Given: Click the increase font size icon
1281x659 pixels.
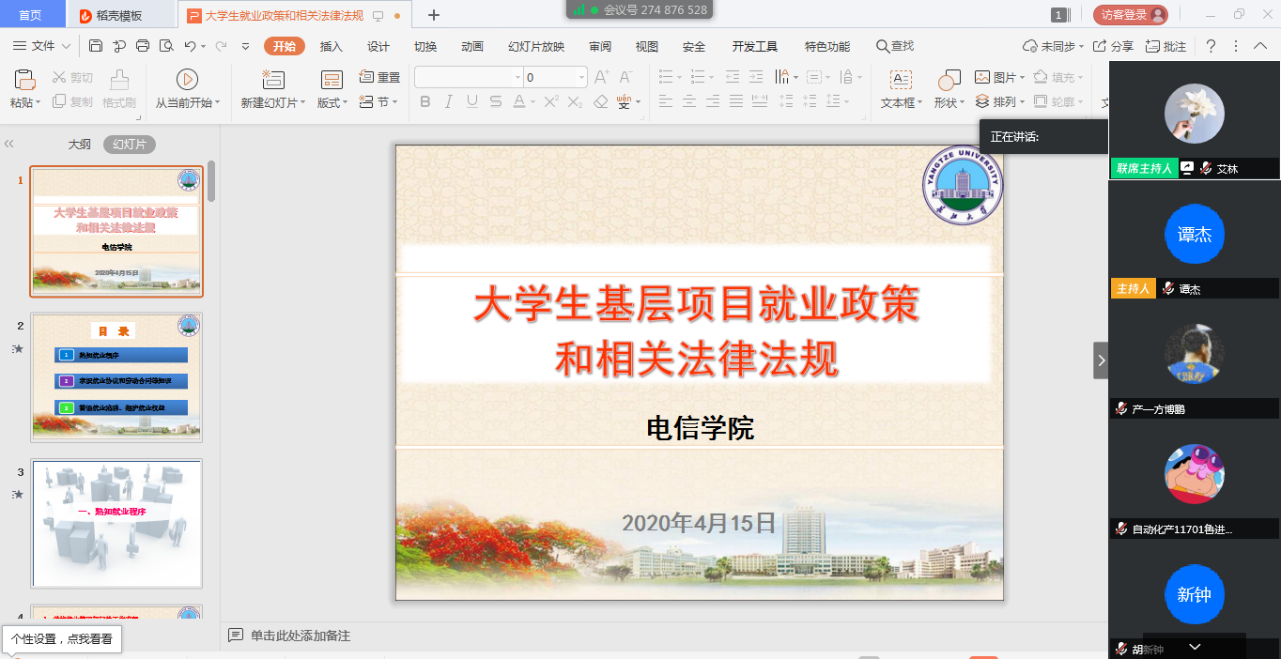Looking at the screenshot, I should [601, 77].
